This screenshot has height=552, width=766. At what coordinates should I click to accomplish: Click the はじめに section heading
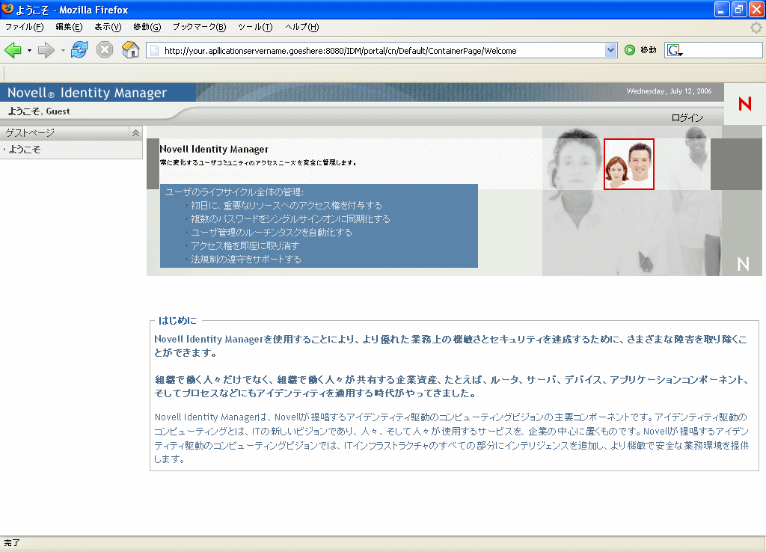pos(177,320)
